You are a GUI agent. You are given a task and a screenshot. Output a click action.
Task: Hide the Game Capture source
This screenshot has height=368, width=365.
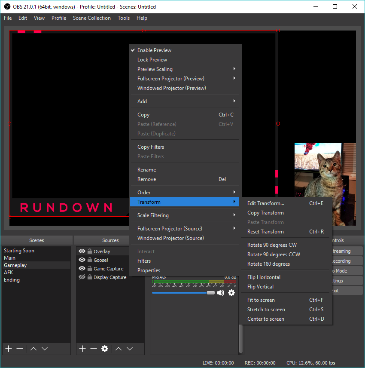(x=82, y=268)
